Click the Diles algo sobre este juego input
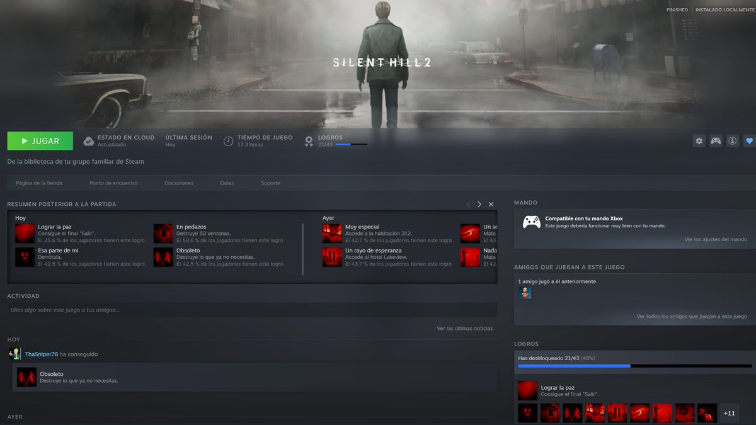The image size is (756, 425). tap(252, 310)
